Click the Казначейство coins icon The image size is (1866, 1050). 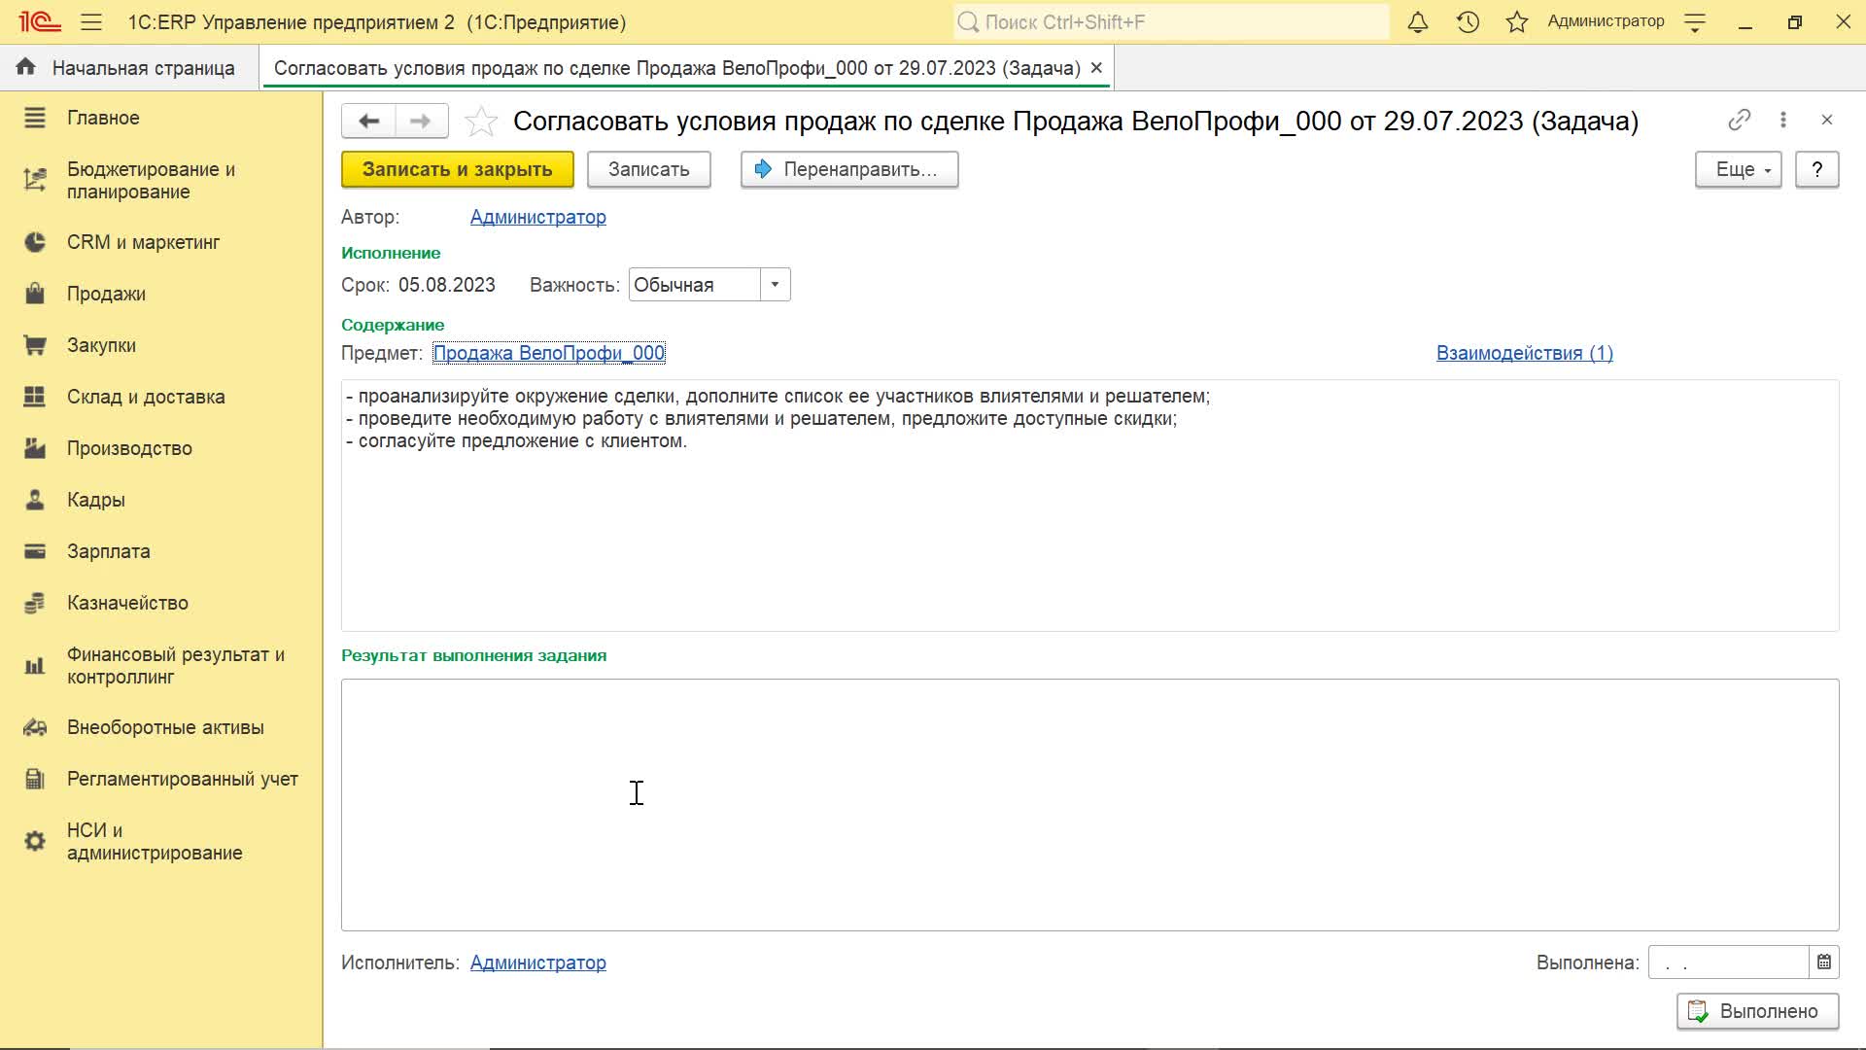click(35, 603)
